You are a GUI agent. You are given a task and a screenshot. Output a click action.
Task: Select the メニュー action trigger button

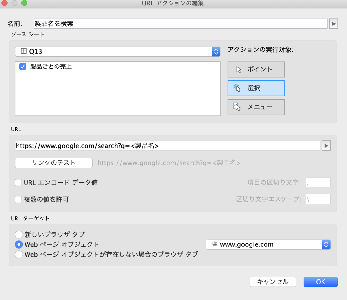pyautogui.click(x=256, y=107)
